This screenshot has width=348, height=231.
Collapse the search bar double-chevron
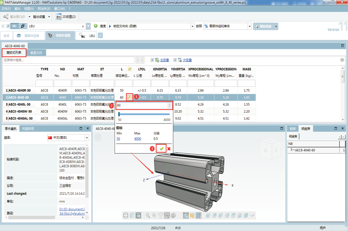3,26
